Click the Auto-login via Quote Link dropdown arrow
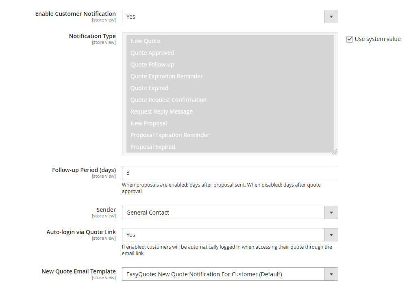This screenshot has height=286, width=409. [331, 234]
